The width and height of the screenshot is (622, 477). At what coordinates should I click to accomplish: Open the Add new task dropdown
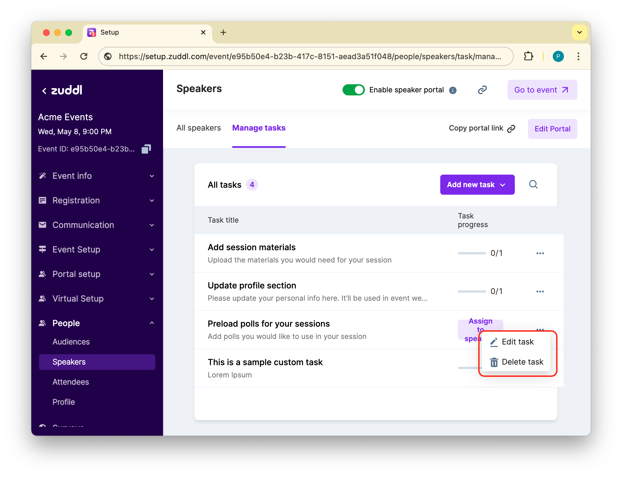[477, 185]
